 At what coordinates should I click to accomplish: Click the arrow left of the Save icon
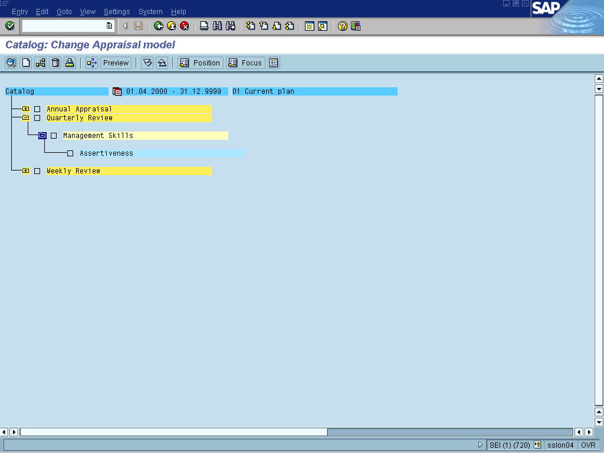[x=125, y=26]
